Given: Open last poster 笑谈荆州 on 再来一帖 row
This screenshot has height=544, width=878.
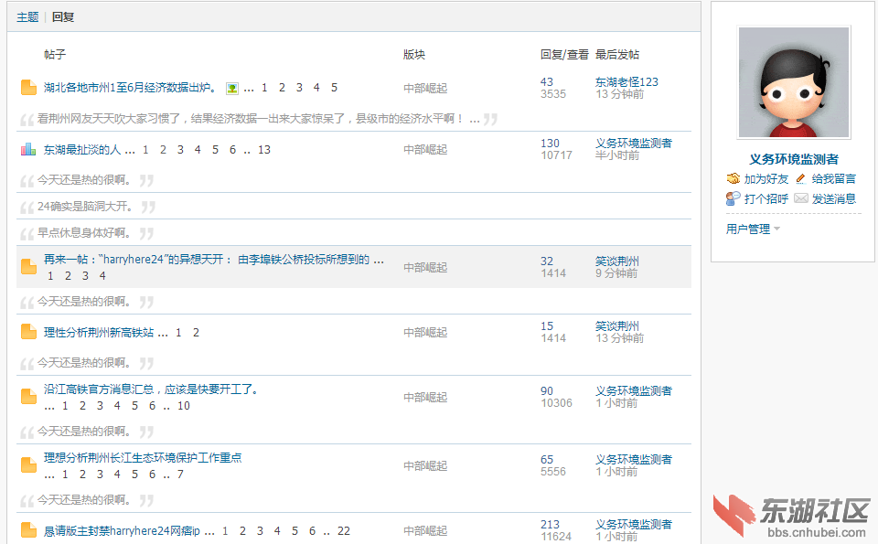Looking at the screenshot, I should click(617, 261).
